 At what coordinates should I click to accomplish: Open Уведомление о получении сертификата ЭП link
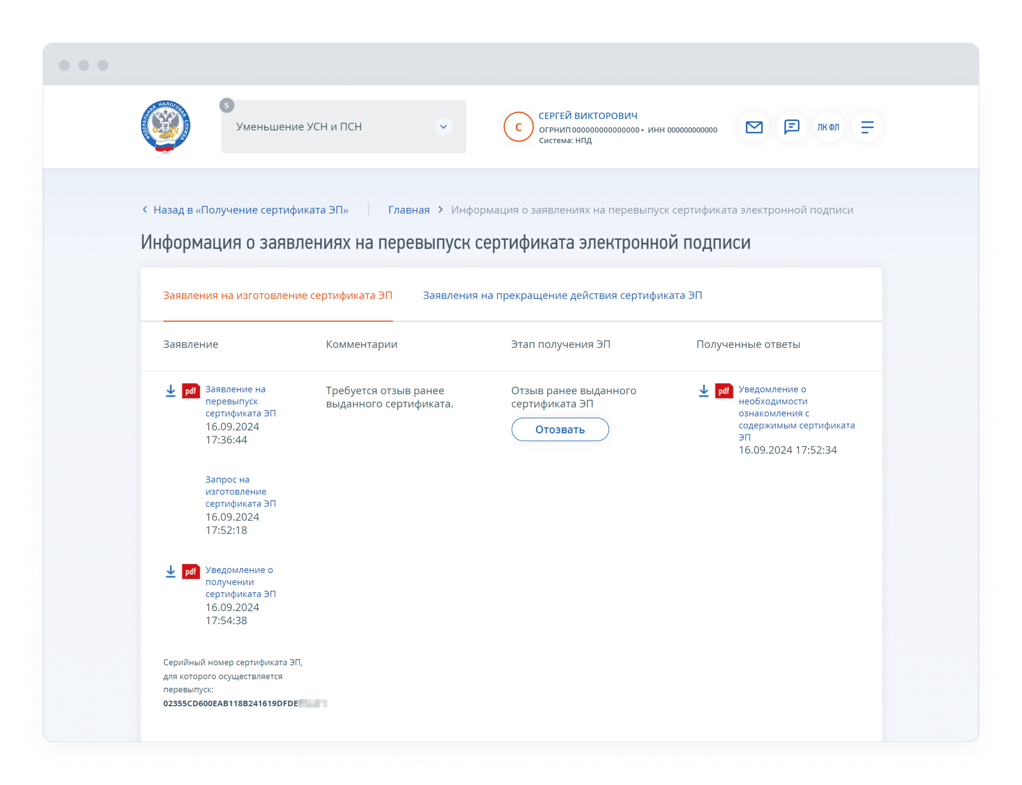(240, 581)
